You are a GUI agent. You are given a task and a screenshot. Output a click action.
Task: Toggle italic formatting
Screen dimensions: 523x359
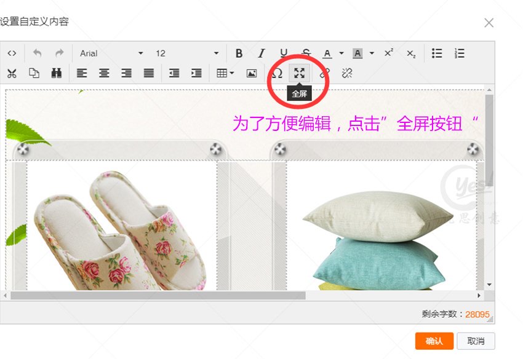[x=261, y=53]
